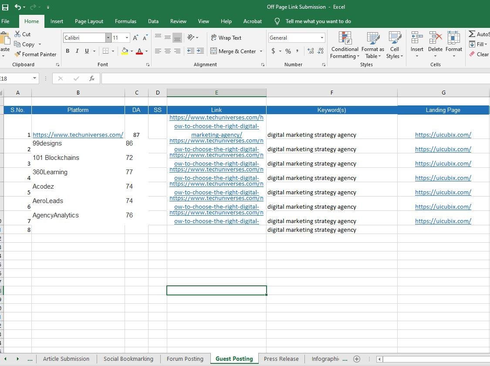
Task: Open the font size dropdown showing 11
Action: point(127,37)
